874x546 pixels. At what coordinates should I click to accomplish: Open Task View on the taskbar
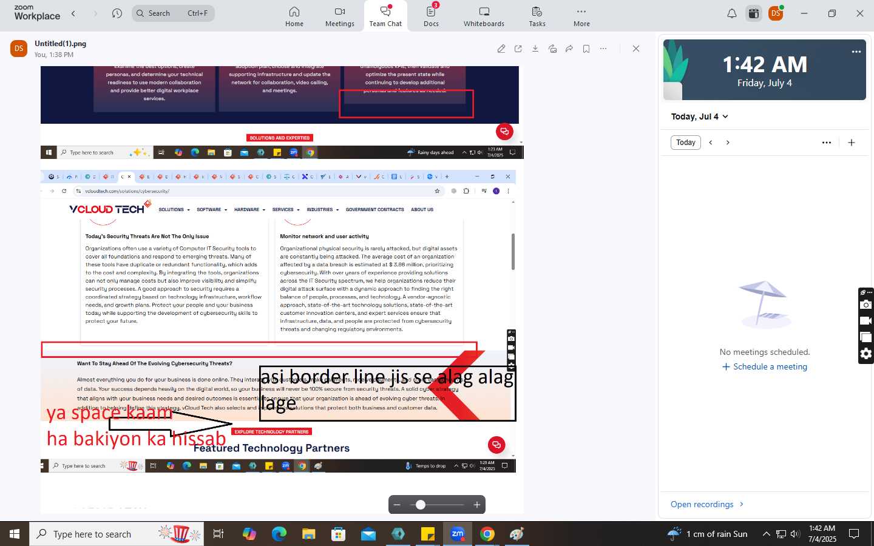pyautogui.click(x=218, y=534)
